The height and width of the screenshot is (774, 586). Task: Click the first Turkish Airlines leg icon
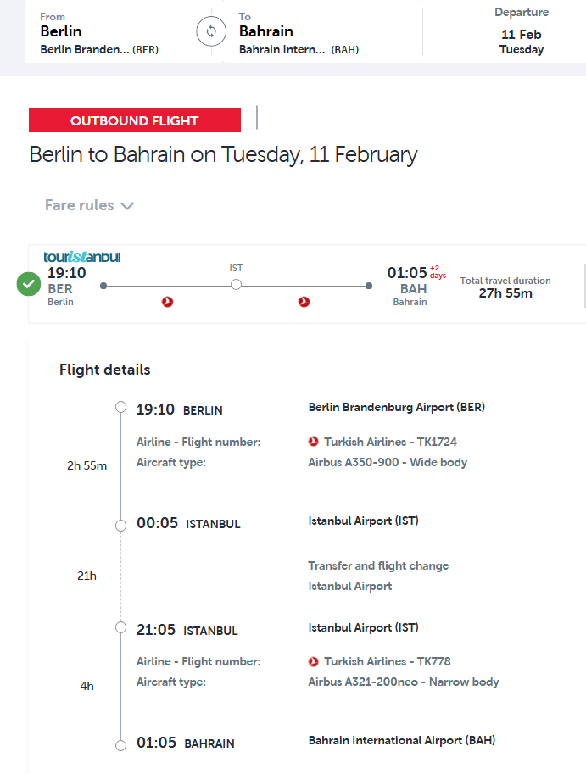tap(168, 302)
